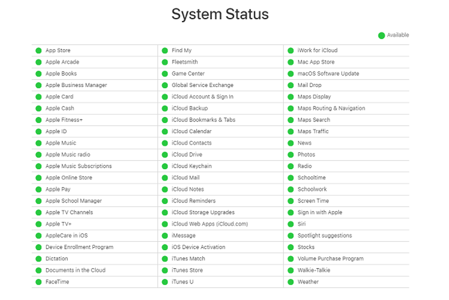Screen dimensions: 449x300
Task: Click the status dot beside iCloud Mail
Action: tap(165, 178)
